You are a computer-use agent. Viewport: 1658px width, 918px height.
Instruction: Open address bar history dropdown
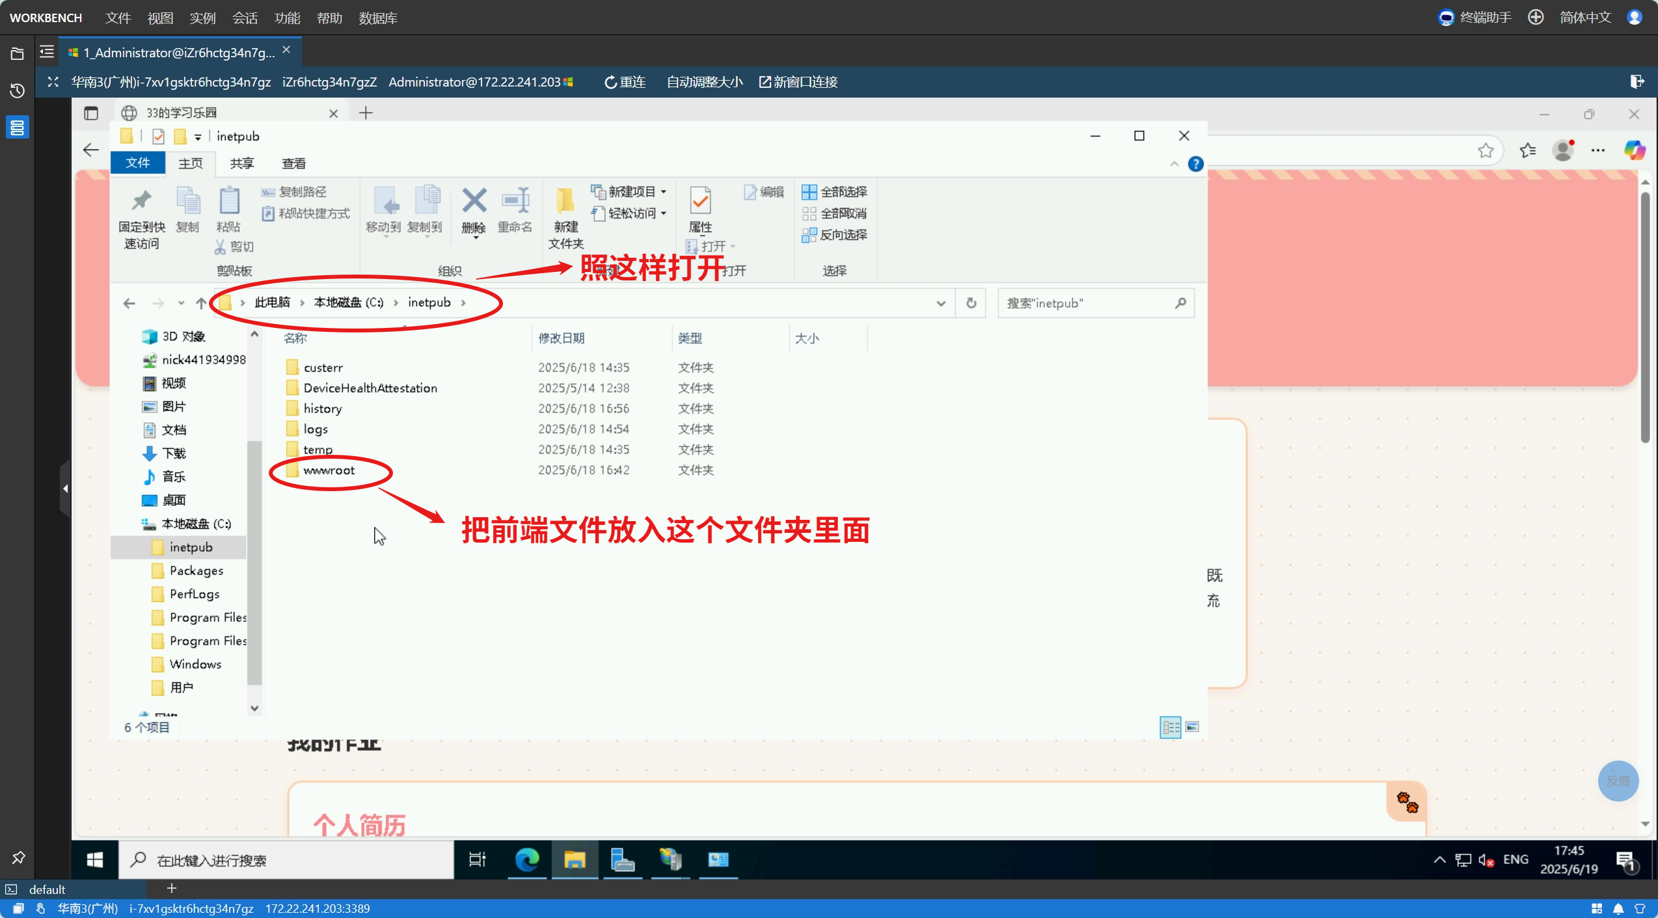pyautogui.click(x=941, y=303)
